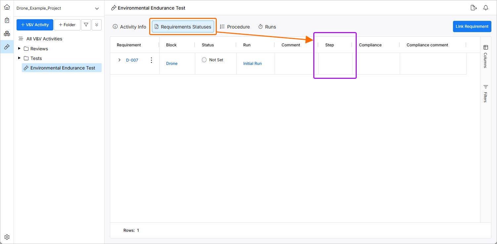Expand the Reviews folder
The height and width of the screenshot is (244, 497).
pyautogui.click(x=20, y=49)
